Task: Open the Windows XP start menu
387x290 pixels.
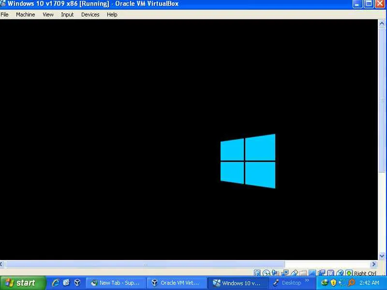Action: tap(23, 283)
